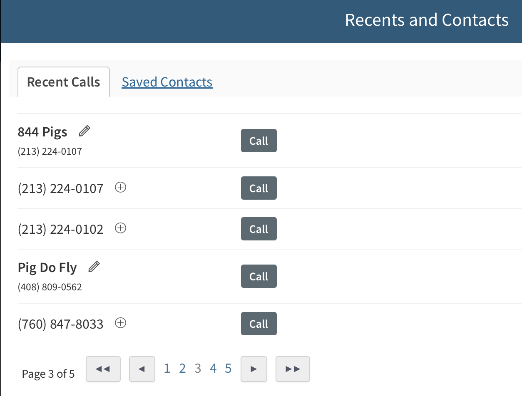This screenshot has height=396, width=522.
Task: Open page 2 of recent calls
Action: tap(182, 369)
